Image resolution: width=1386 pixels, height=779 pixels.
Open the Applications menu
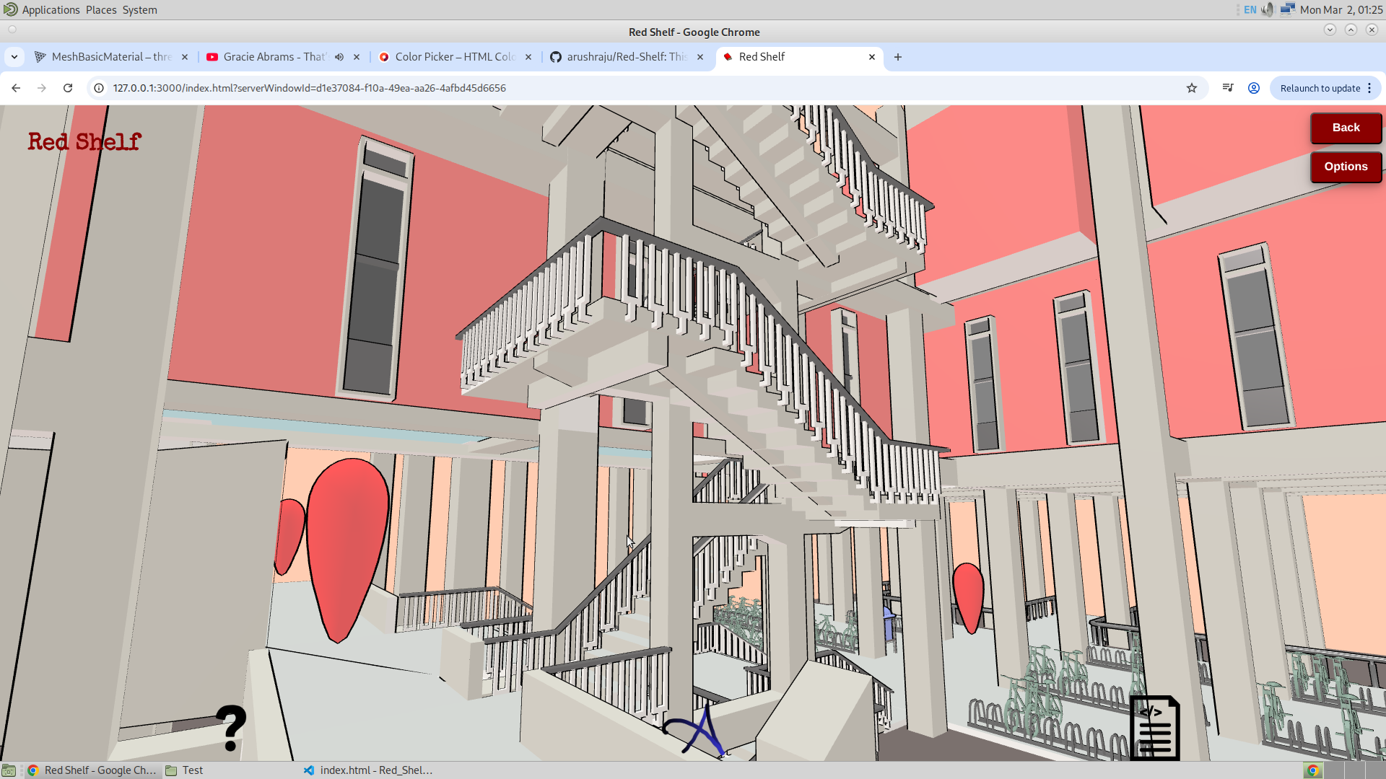(50, 10)
